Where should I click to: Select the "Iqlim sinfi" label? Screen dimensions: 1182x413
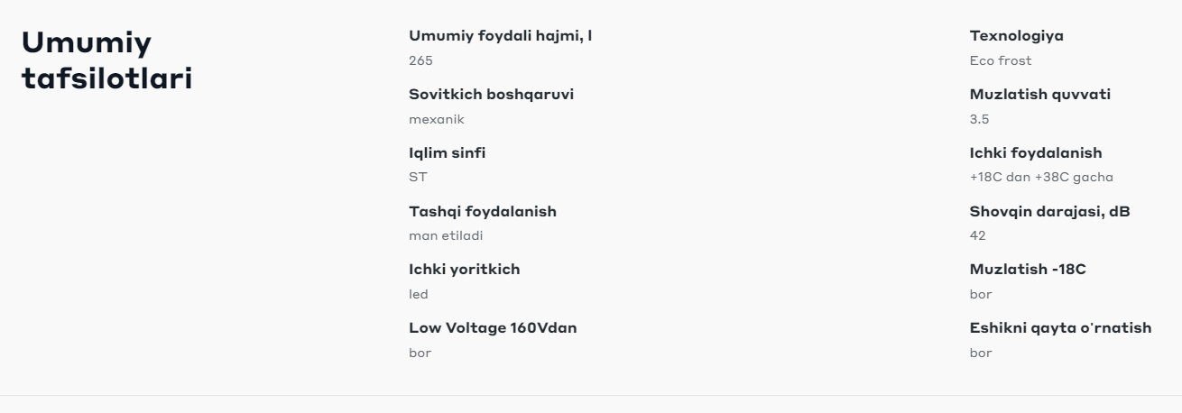(x=447, y=153)
